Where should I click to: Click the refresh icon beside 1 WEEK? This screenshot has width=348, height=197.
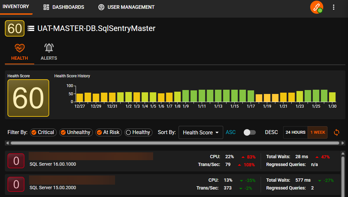(337, 132)
